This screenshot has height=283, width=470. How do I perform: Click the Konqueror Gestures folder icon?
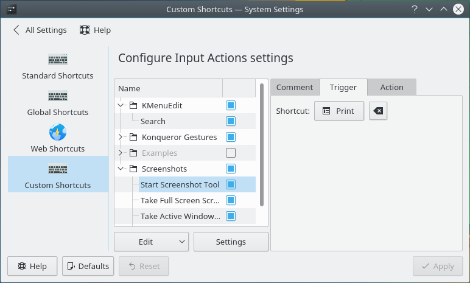(133, 137)
